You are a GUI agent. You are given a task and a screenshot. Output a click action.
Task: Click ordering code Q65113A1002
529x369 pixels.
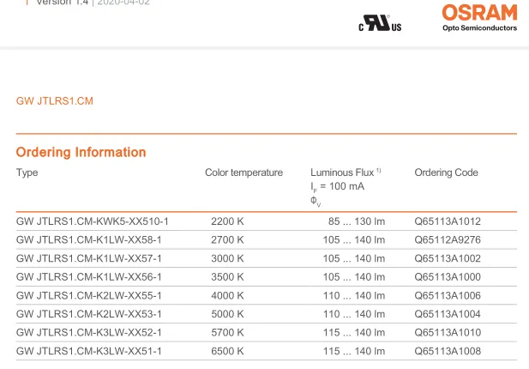click(x=447, y=258)
